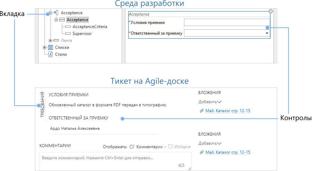Click the Стили document icon
The image size is (312, 171).
[51, 54]
